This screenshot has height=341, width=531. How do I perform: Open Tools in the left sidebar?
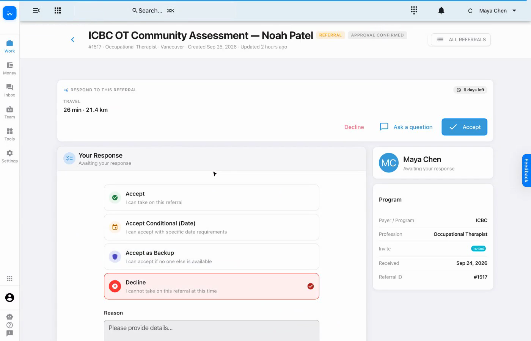click(x=9, y=134)
